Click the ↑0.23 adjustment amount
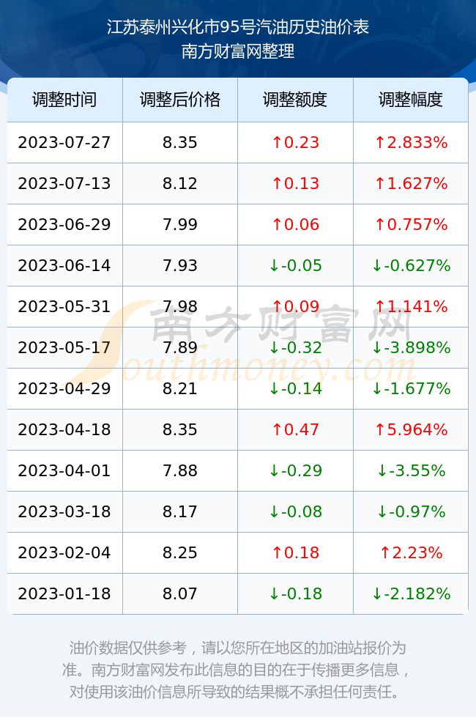Image resolution: width=476 pixels, height=718 pixels. coord(295,142)
